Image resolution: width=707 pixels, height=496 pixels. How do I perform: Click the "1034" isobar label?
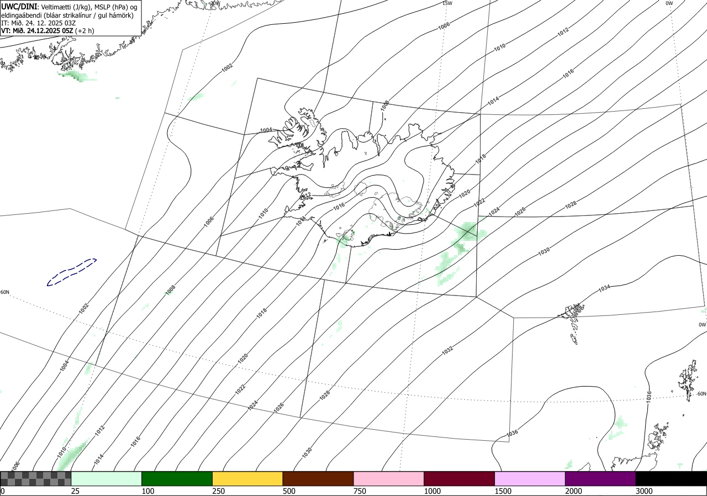[604, 288]
